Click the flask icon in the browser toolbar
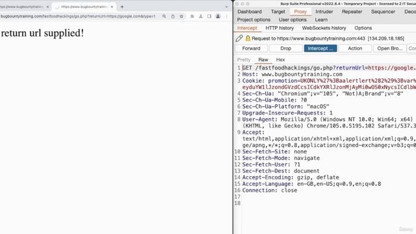This screenshot has width=416, height=234. 201,16
